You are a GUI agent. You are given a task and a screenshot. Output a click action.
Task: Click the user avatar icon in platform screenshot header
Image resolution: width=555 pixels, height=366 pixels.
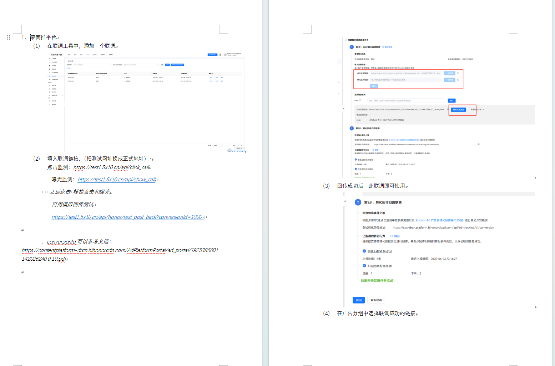pos(225,55)
